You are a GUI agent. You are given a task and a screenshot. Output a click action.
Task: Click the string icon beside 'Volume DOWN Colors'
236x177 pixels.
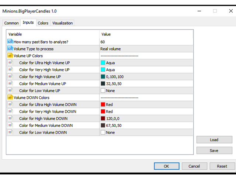(x=10, y=97)
